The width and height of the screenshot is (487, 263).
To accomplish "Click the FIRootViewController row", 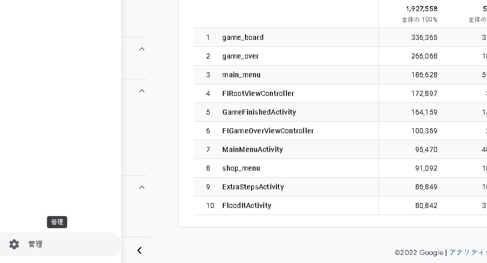I will [x=258, y=93].
